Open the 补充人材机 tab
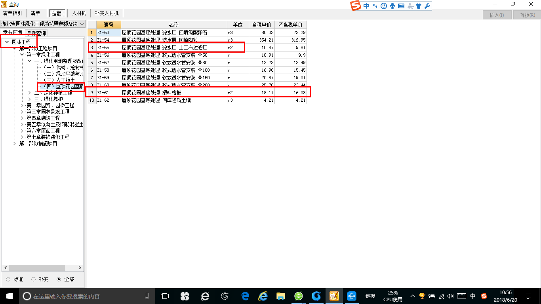Image resolution: width=541 pixels, height=304 pixels. pyautogui.click(x=107, y=13)
